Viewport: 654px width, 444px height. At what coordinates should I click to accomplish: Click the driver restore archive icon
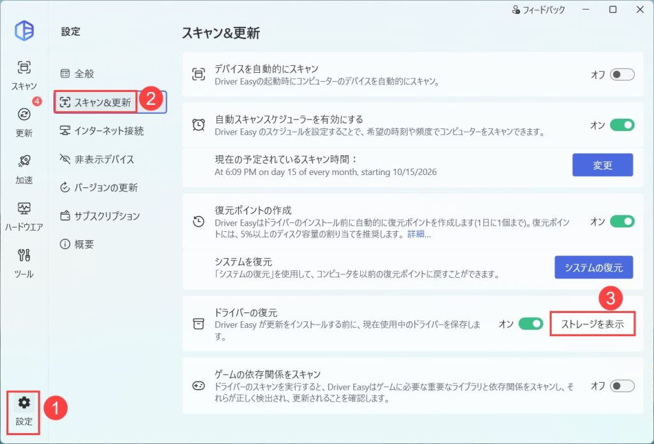pyautogui.click(x=199, y=324)
